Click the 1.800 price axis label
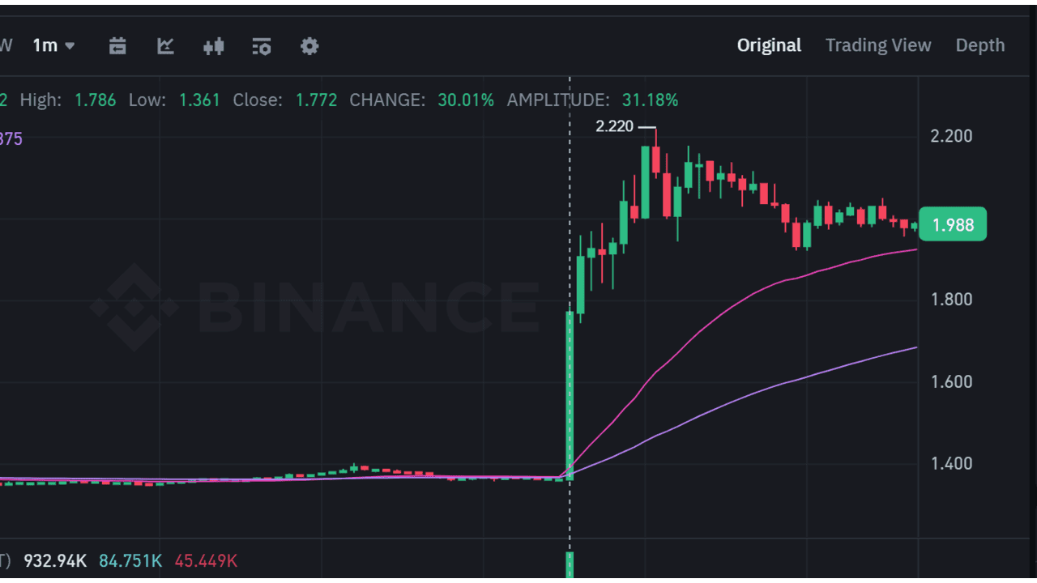Viewport: 1037px width, 583px height. (x=951, y=300)
